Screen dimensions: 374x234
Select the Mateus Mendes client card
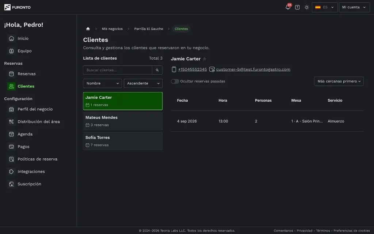pyautogui.click(x=123, y=121)
